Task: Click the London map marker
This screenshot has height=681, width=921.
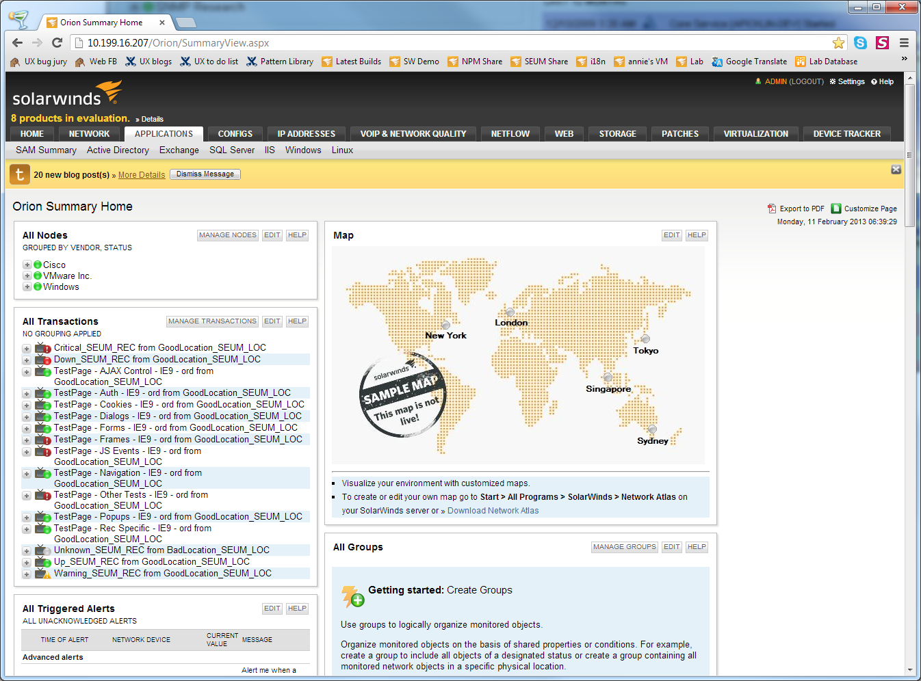Action: [510, 312]
